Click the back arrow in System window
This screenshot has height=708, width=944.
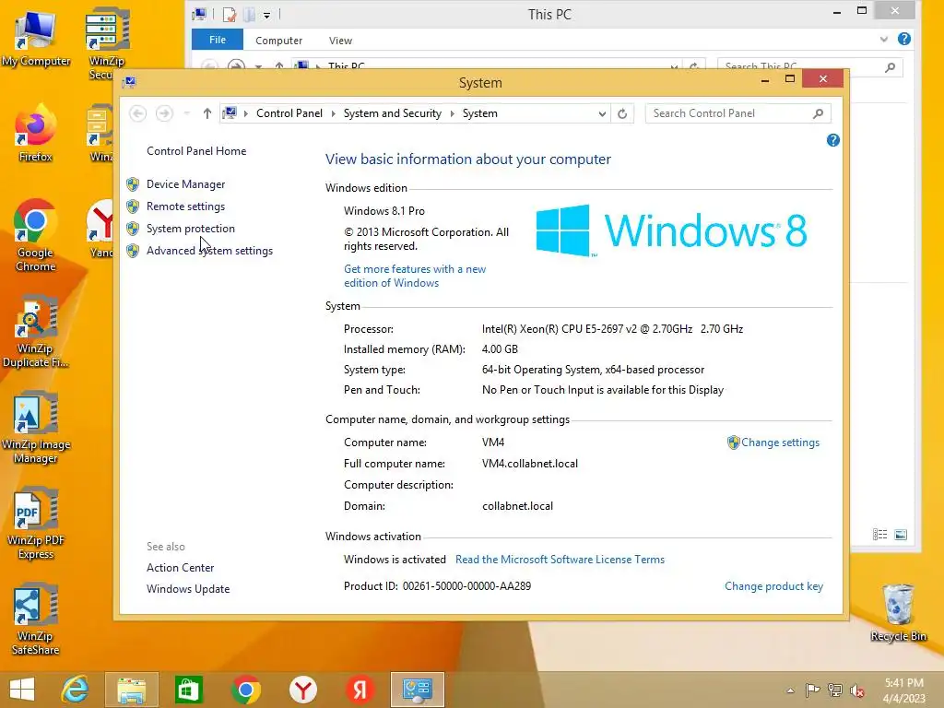click(138, 113)
